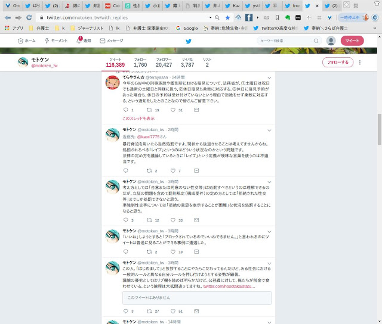Retweet the tweet with 27 retweets
382x324 pixels.
point(149,311)
